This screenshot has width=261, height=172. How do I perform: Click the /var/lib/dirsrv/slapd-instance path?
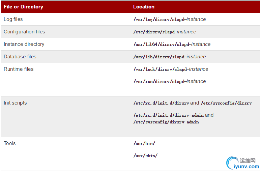click(x=170, y=57)
